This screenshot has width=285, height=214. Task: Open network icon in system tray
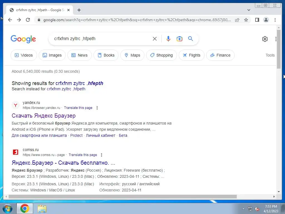pyautogui.click(x=250, y=209)
